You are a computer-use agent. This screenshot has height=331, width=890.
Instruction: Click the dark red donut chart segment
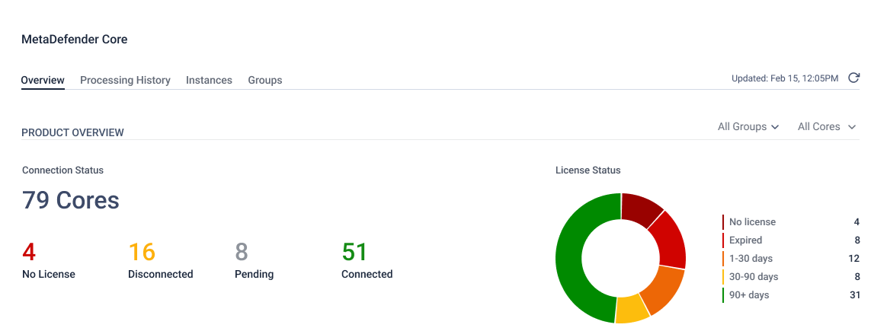pos(640,208)
